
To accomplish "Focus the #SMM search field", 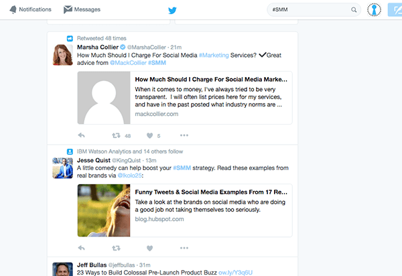I will 314,10.
